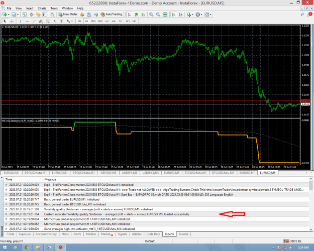Open the Indicators list dropdown
Viewport: 314px width, 251px height.
tap(189, 15)
